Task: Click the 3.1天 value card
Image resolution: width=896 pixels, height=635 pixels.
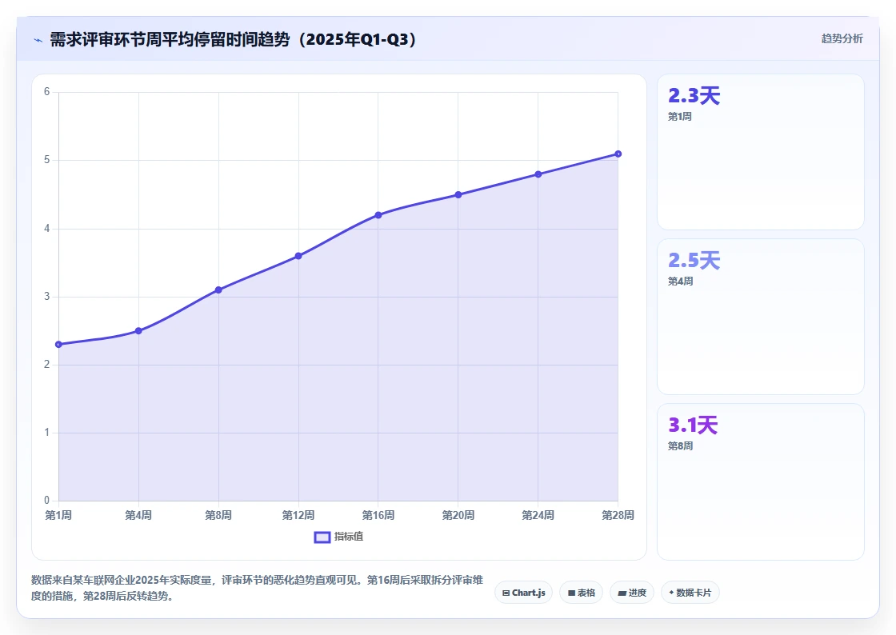Action: pos(761,482)
